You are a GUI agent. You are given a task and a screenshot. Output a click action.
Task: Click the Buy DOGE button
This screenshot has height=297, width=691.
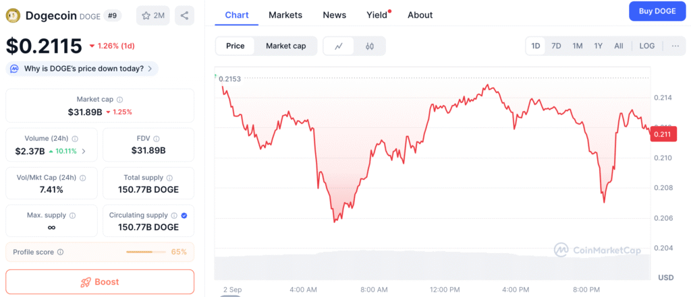[657, 11]
